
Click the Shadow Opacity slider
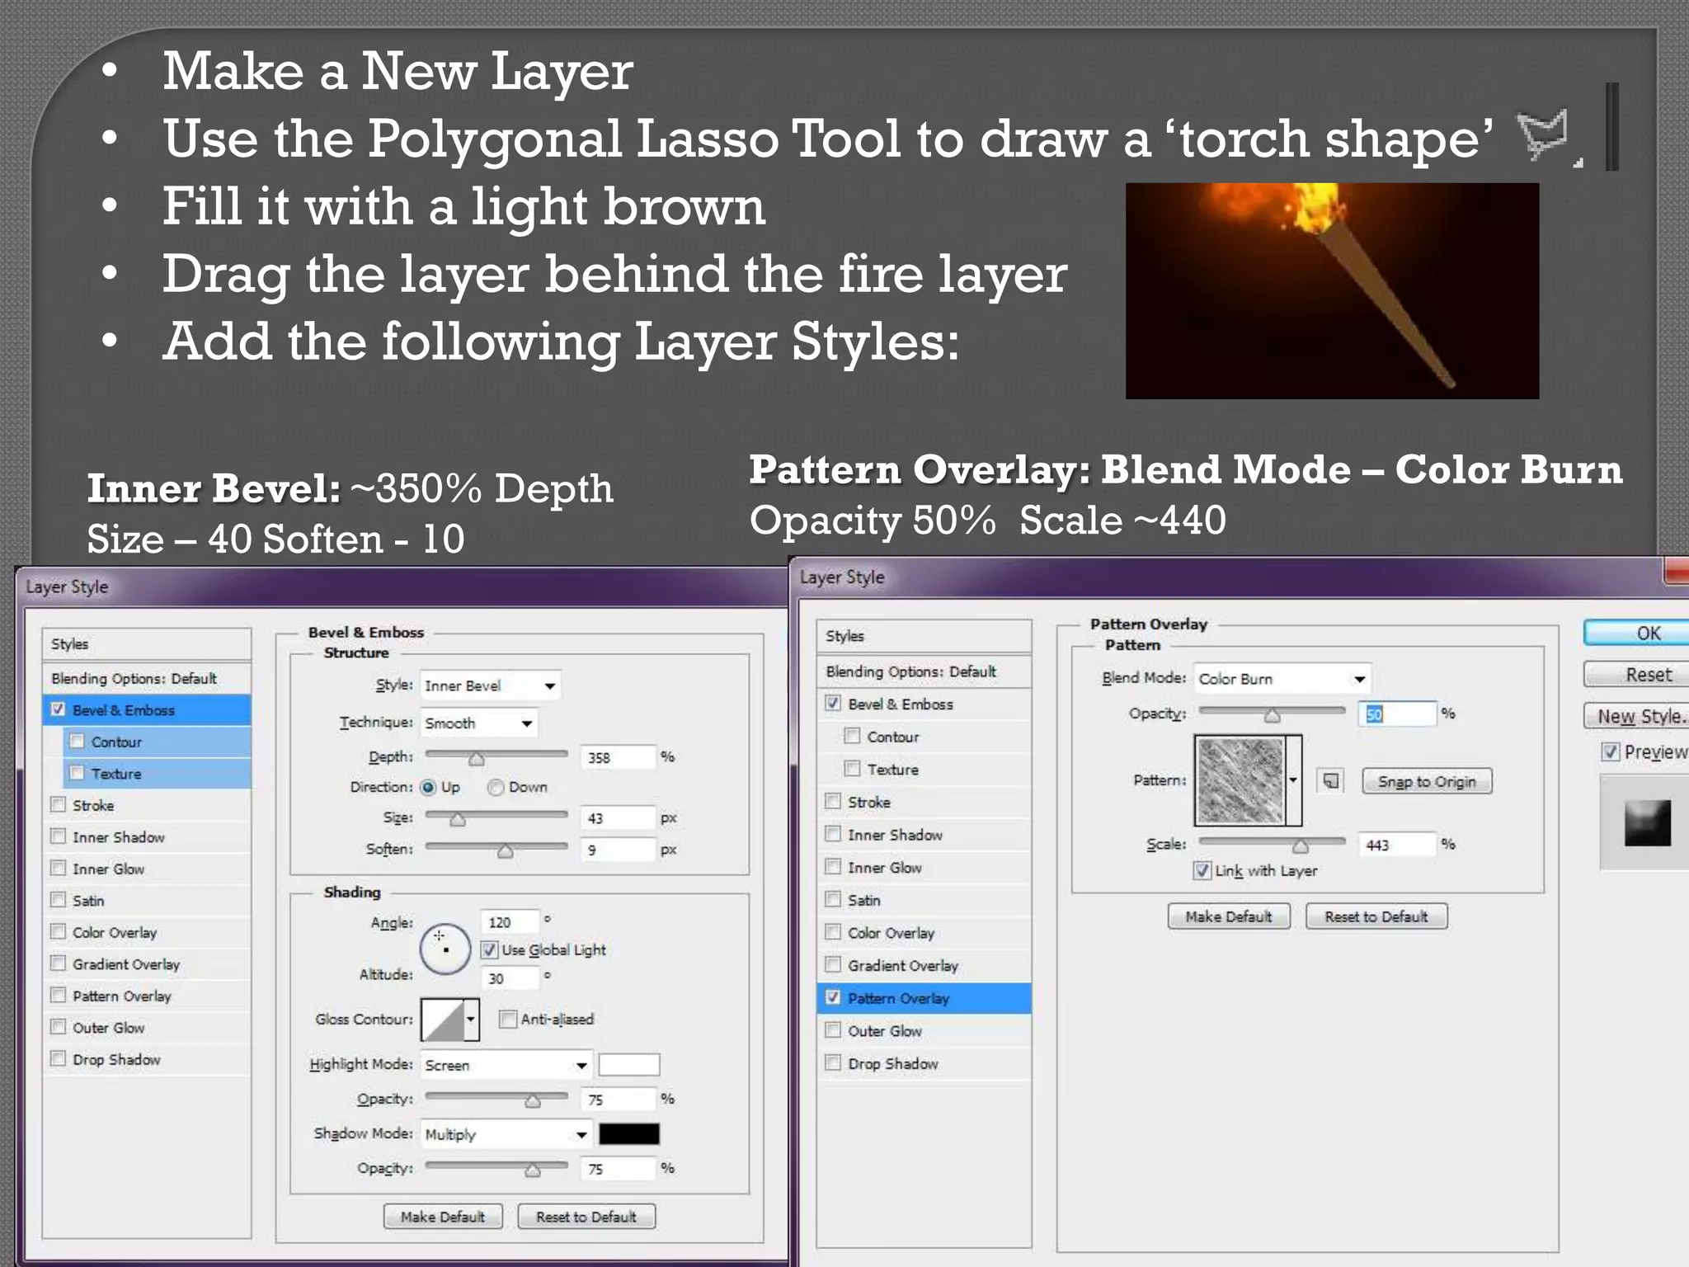(496, 1167)
